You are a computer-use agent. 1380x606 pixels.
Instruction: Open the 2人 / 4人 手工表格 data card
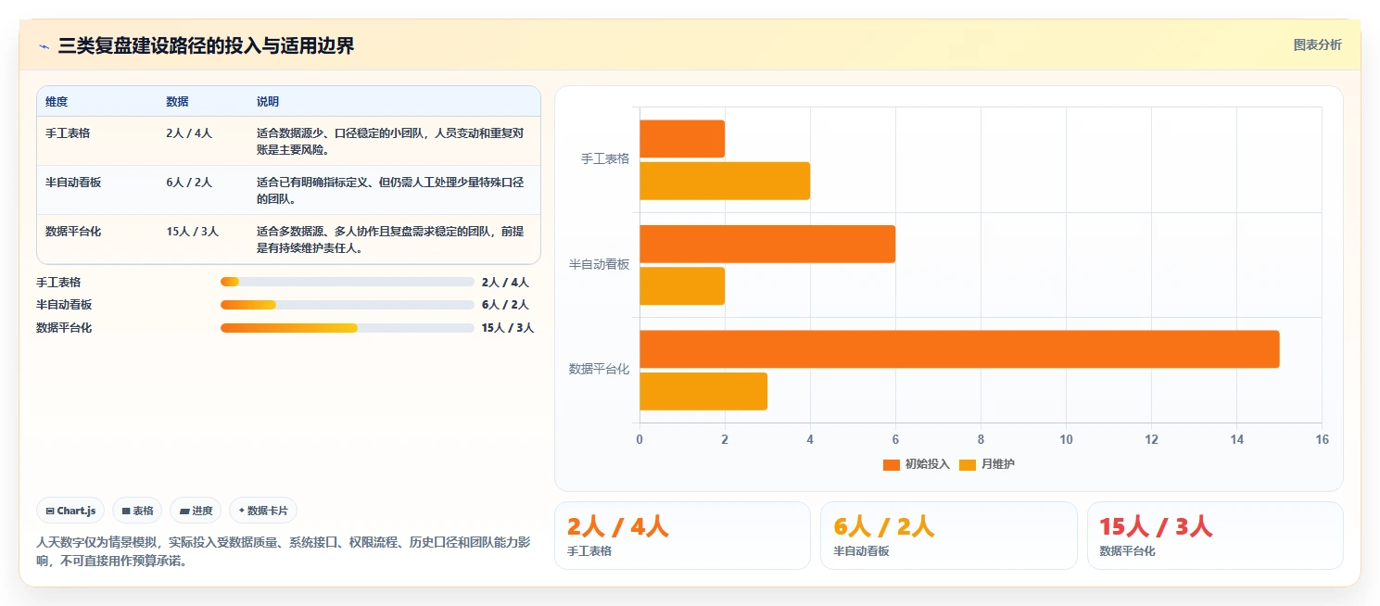pos(682,536)
